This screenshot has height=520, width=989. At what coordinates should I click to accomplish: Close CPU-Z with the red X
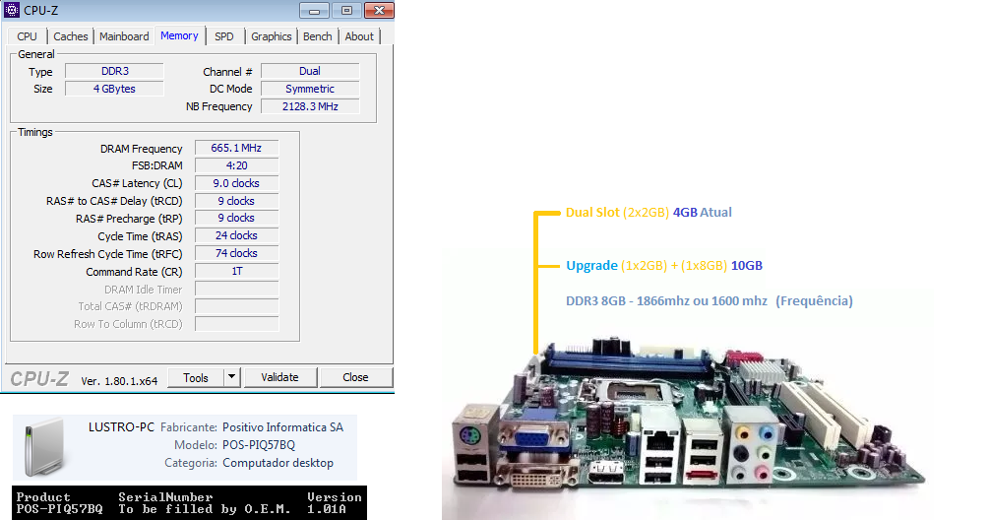379,10
